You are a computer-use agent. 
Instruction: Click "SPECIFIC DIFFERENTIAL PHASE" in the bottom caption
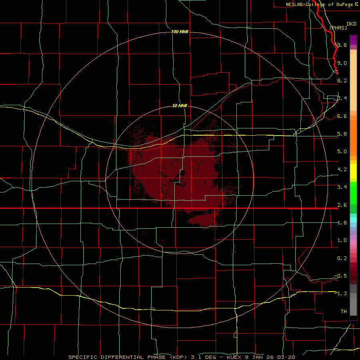[x=117, y=357]
